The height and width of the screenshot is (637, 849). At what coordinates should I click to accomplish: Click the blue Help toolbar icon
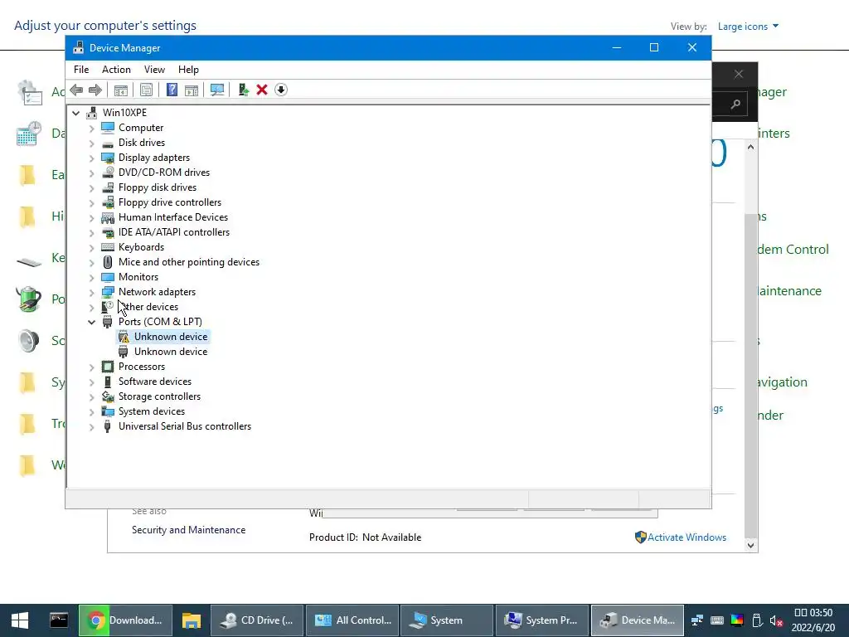172,90
